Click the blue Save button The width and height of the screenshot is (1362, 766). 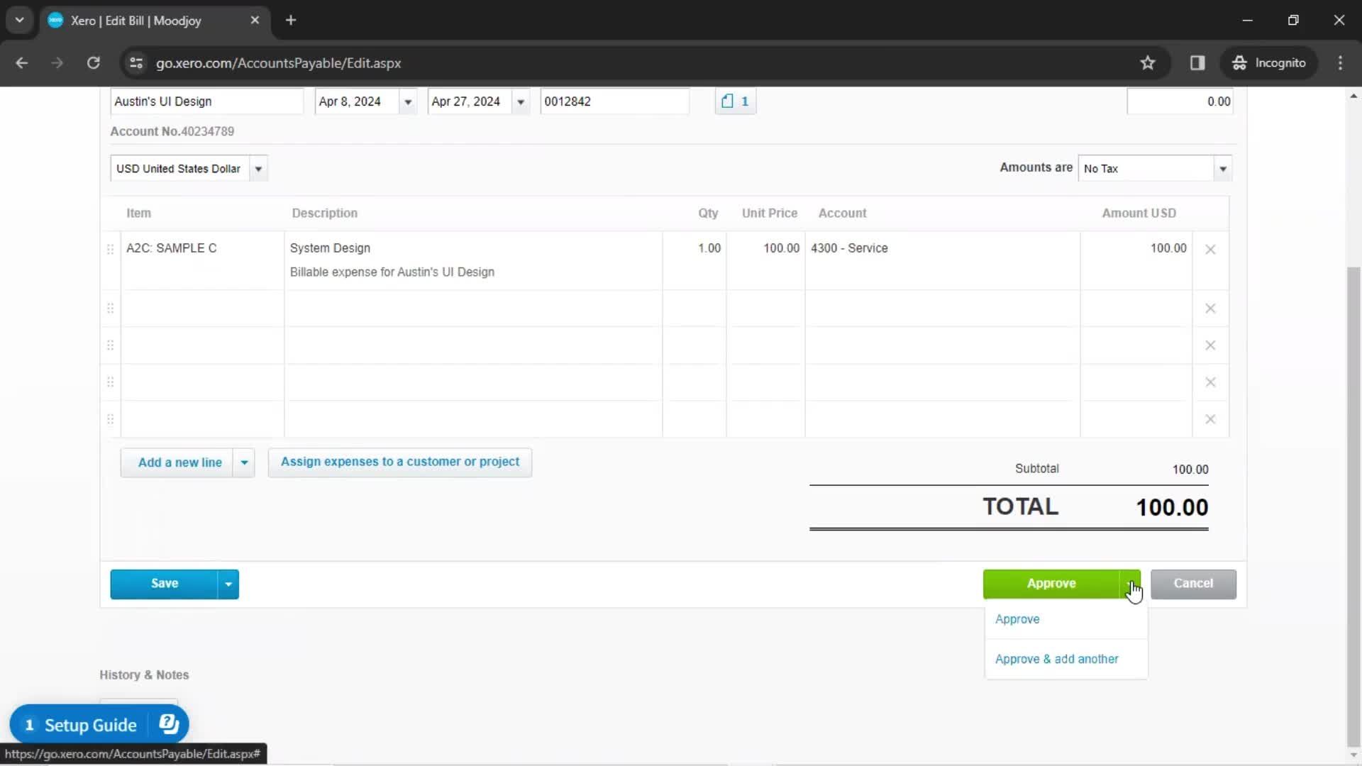[164, 584]
